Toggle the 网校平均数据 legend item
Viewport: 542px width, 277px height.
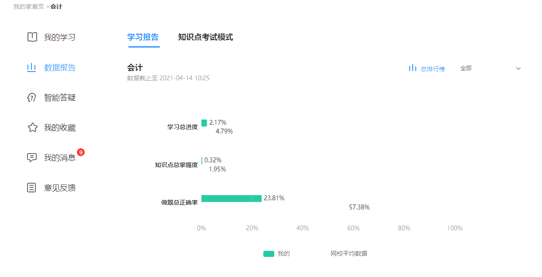pyautogui.click(x=349, y=253)
